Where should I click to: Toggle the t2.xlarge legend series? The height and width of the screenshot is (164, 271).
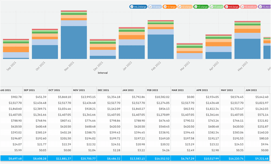pyautogui.click(x=185, y=7)
